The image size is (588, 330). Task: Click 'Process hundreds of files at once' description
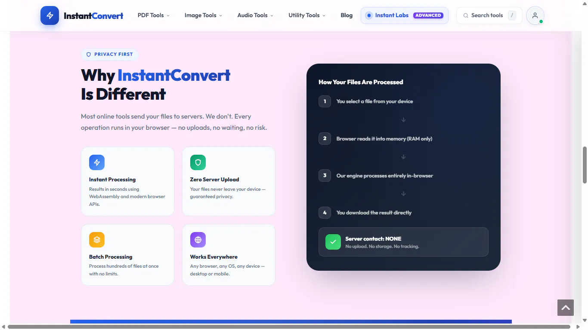(x=124, y=270)
